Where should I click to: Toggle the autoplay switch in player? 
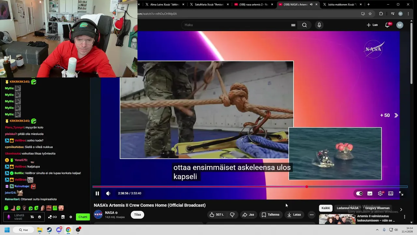359,193
